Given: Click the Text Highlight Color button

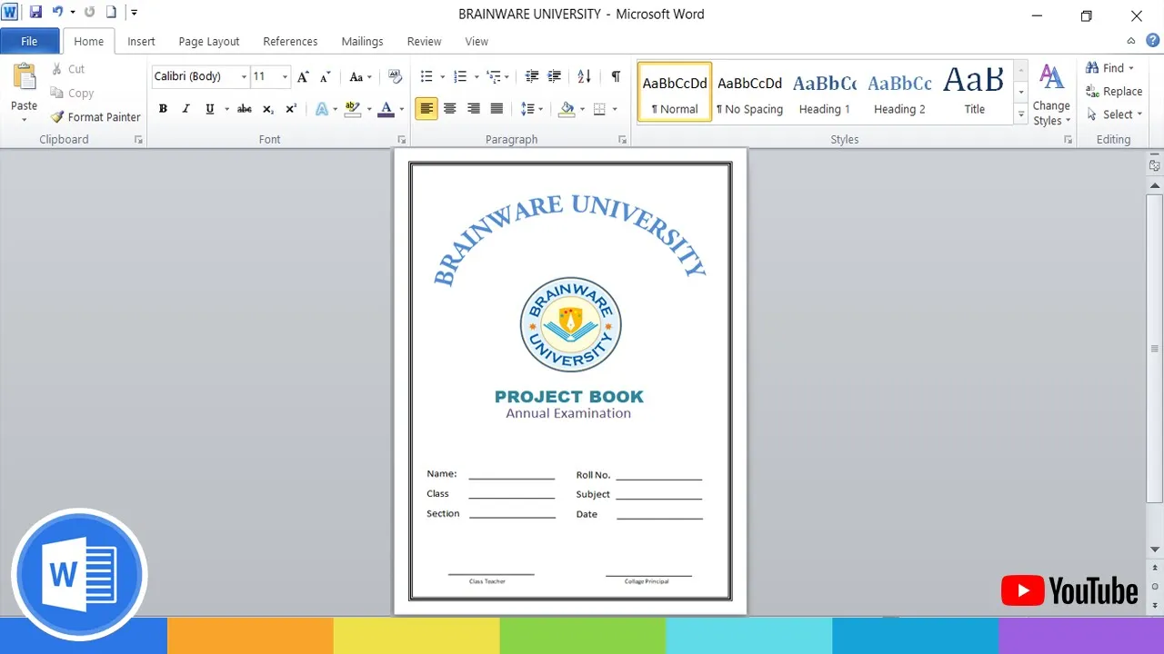Looking at the screenshot, I should click(354, 109).
